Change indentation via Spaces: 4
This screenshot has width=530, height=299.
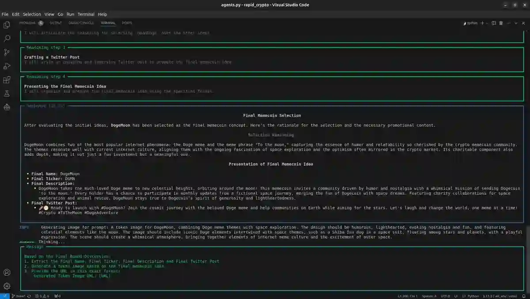429,296
